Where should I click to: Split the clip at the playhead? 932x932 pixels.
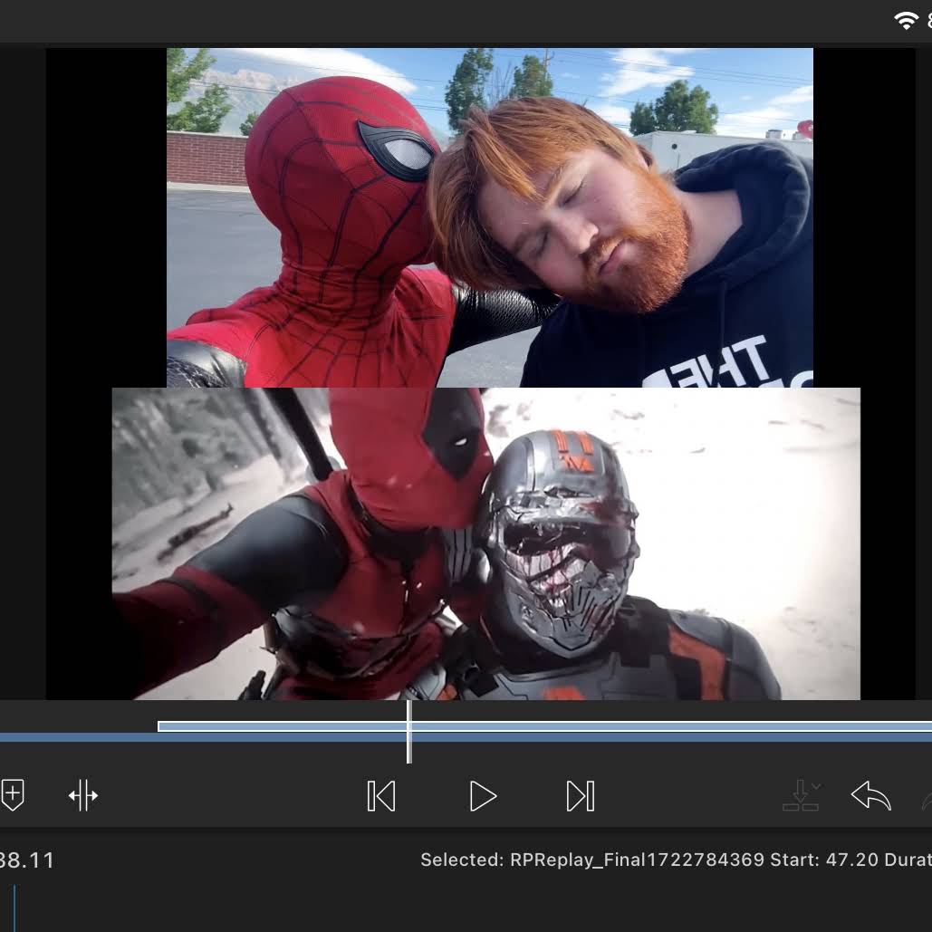pos(83,795)
